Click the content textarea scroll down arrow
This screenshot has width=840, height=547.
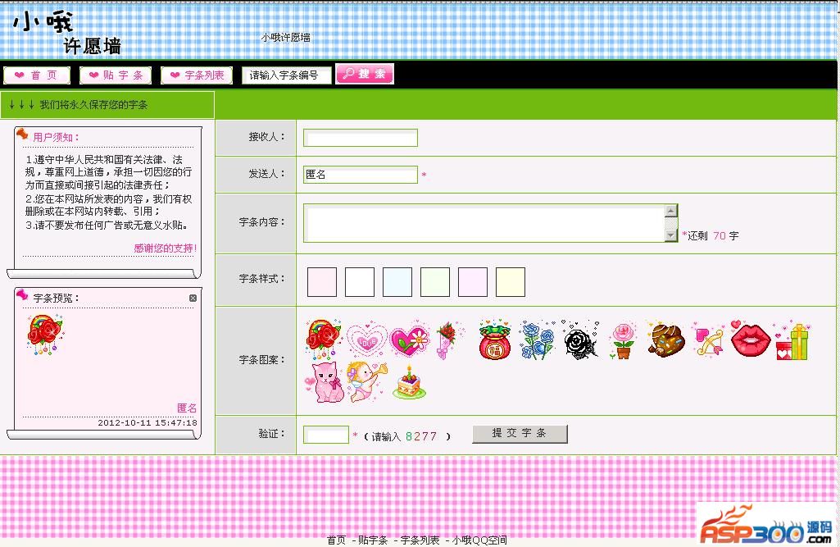[670, 235]
